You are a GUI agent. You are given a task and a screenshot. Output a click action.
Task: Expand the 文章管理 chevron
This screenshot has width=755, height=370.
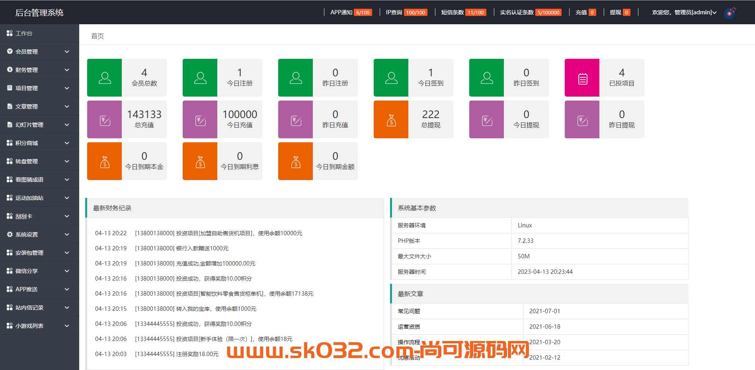(x=67, y=107)
